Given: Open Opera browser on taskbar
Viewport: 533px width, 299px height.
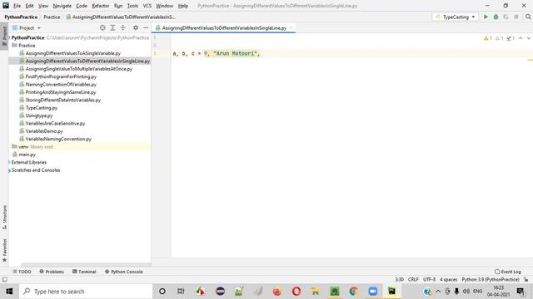Looking at the screenshot, I should (296, 292).
